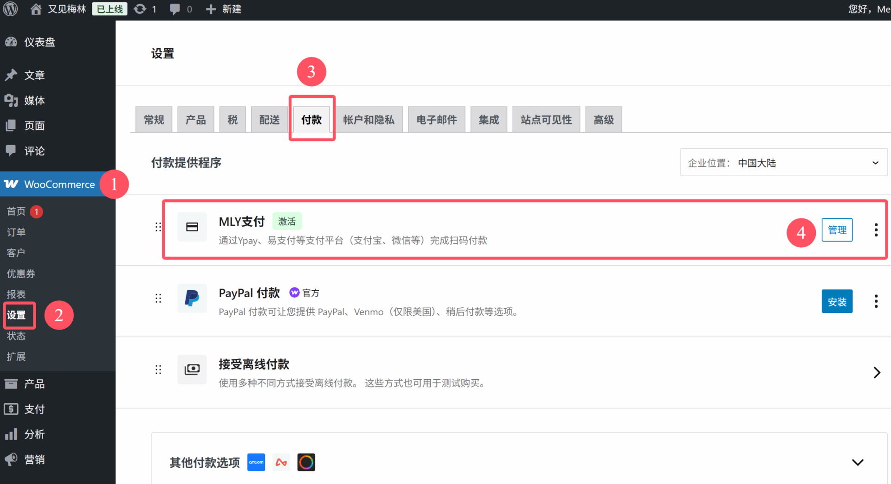The image size is (891, 484).
Task: Switch to the 配送 tab
Action: point(270,120)
